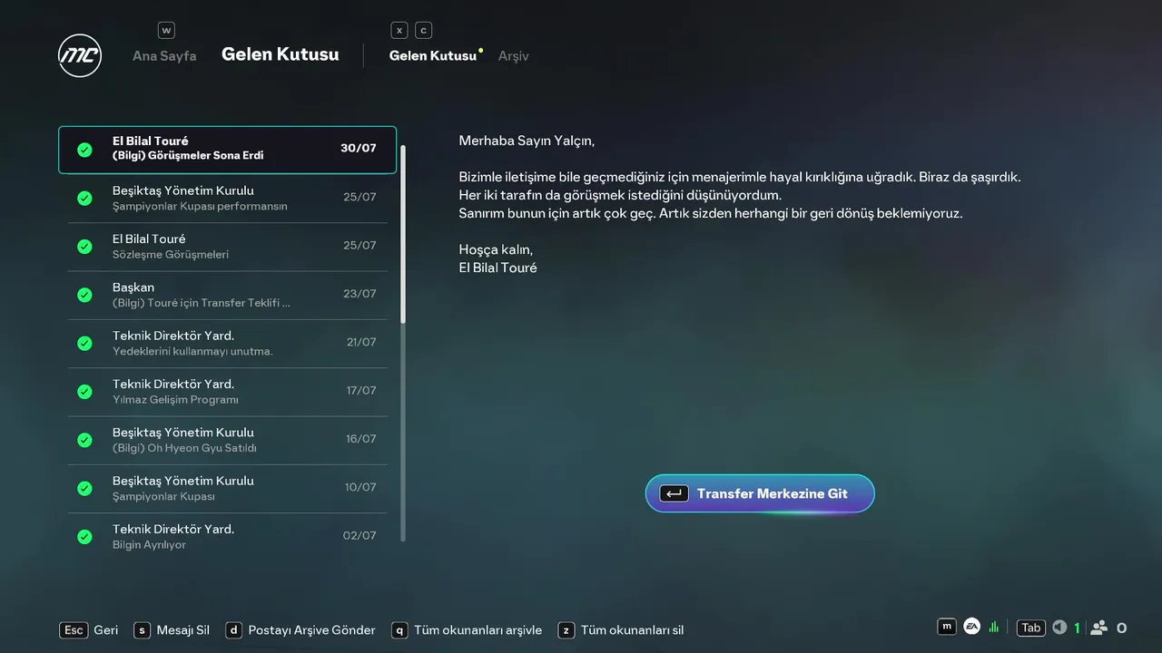This screenshot has height=653, width=1162.
Task: Click the W key hint above Ana Sayfa
Action: pos(166,30)
